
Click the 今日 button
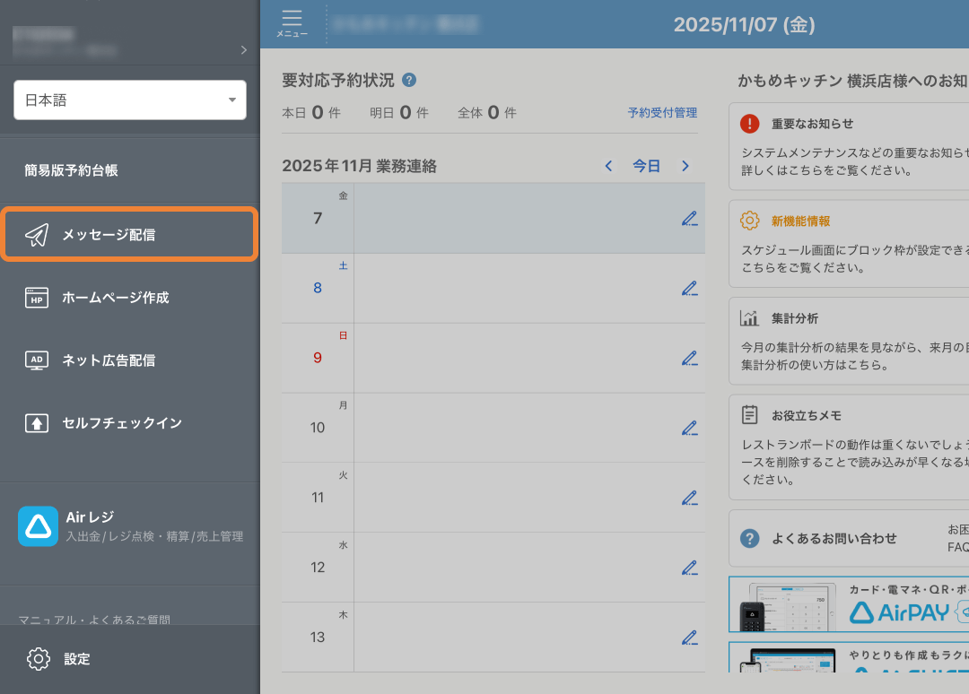646,166
